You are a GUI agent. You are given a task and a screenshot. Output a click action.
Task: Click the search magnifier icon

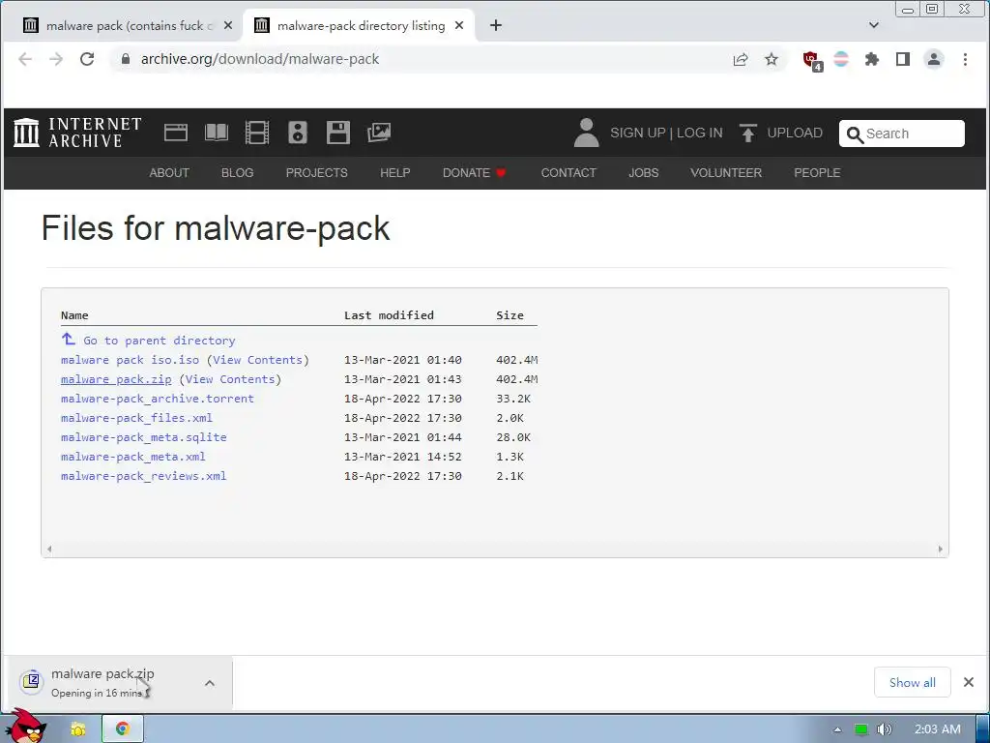(855, 134)
